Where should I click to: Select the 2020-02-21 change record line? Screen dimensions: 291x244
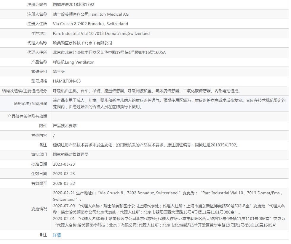(168, 196)
